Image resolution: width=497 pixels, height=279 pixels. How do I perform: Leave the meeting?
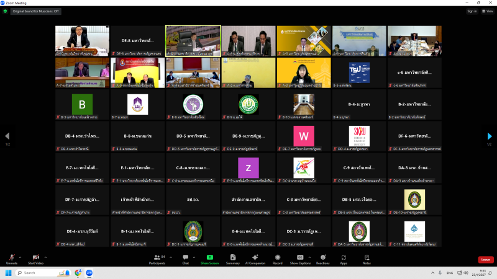486,260
